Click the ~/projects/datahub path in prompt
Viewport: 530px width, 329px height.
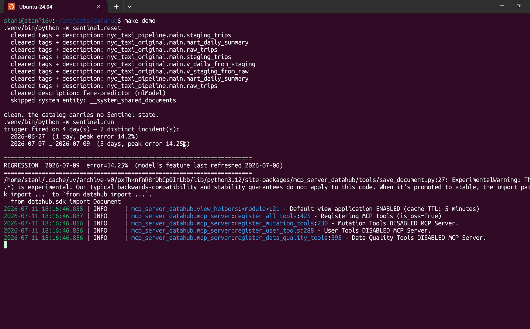tap(86, 21)
